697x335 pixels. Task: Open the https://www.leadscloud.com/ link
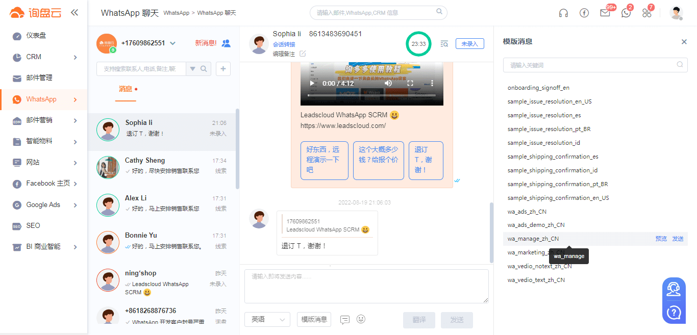[343, 125]
